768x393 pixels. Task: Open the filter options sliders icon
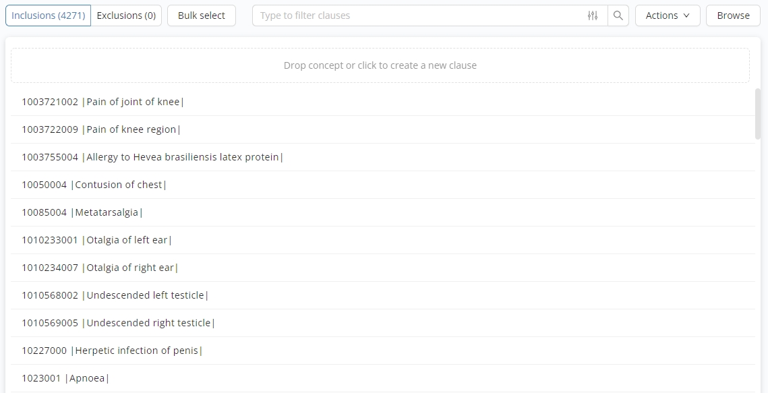pos(593,16)
